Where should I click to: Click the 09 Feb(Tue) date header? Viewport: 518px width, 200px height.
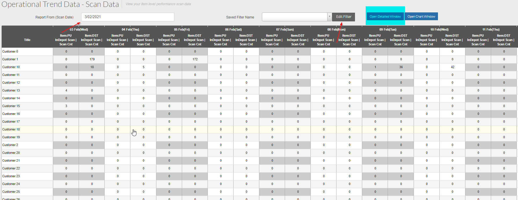[388, 29]
